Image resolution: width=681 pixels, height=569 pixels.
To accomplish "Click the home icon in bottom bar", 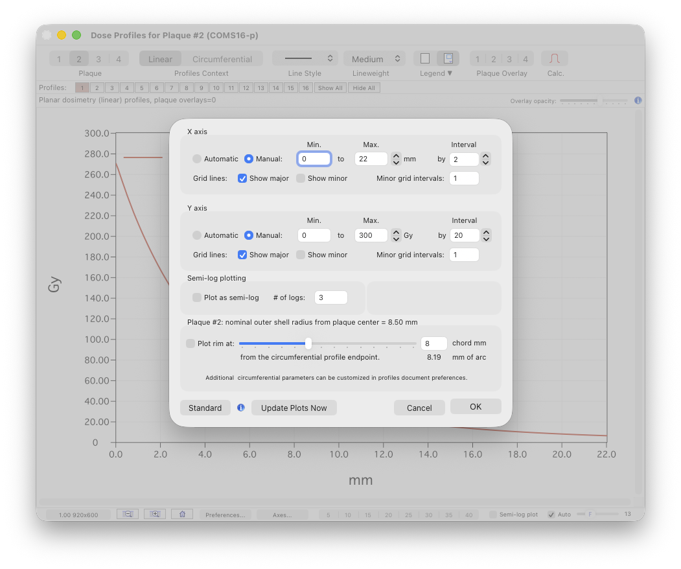I will pyautogui.click(x=182, y=514).
